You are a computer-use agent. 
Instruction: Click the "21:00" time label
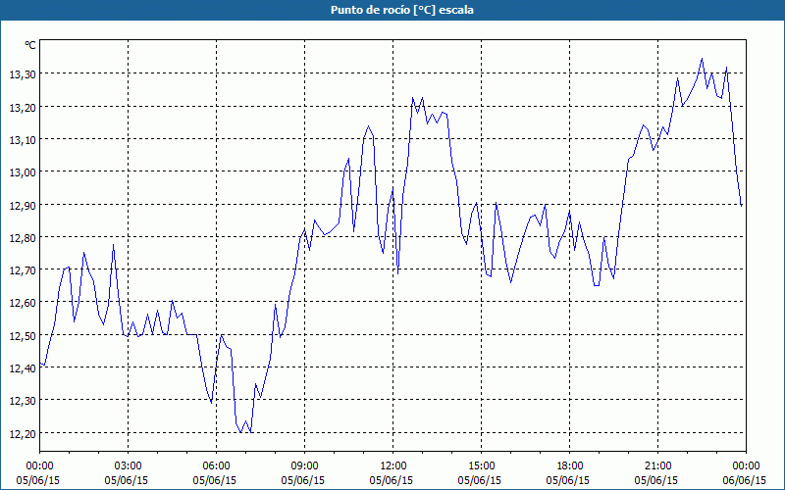click(x=657, y=466)
